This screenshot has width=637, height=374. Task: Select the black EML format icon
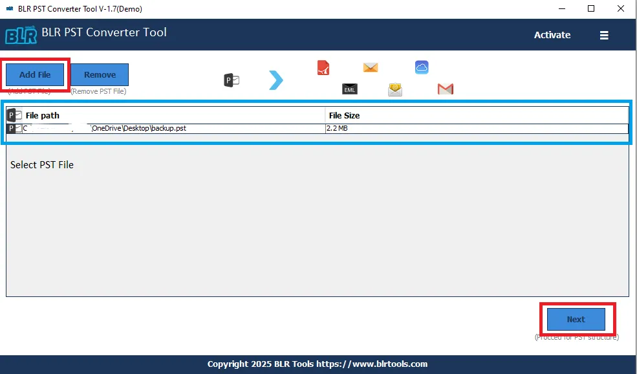pyautogui.click(x=350, y=89)
